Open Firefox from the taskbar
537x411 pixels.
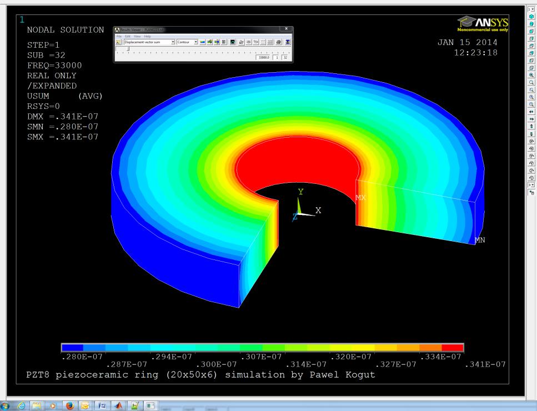coord(69,406)
